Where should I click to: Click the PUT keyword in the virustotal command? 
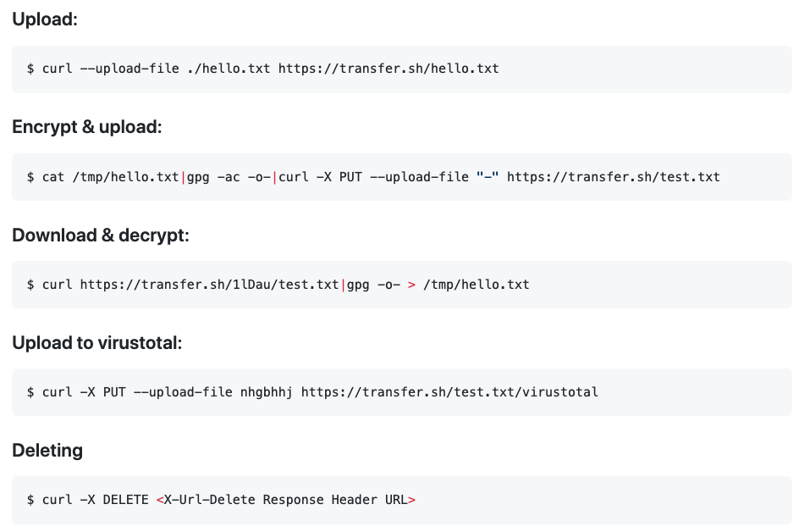click(114, 392)
